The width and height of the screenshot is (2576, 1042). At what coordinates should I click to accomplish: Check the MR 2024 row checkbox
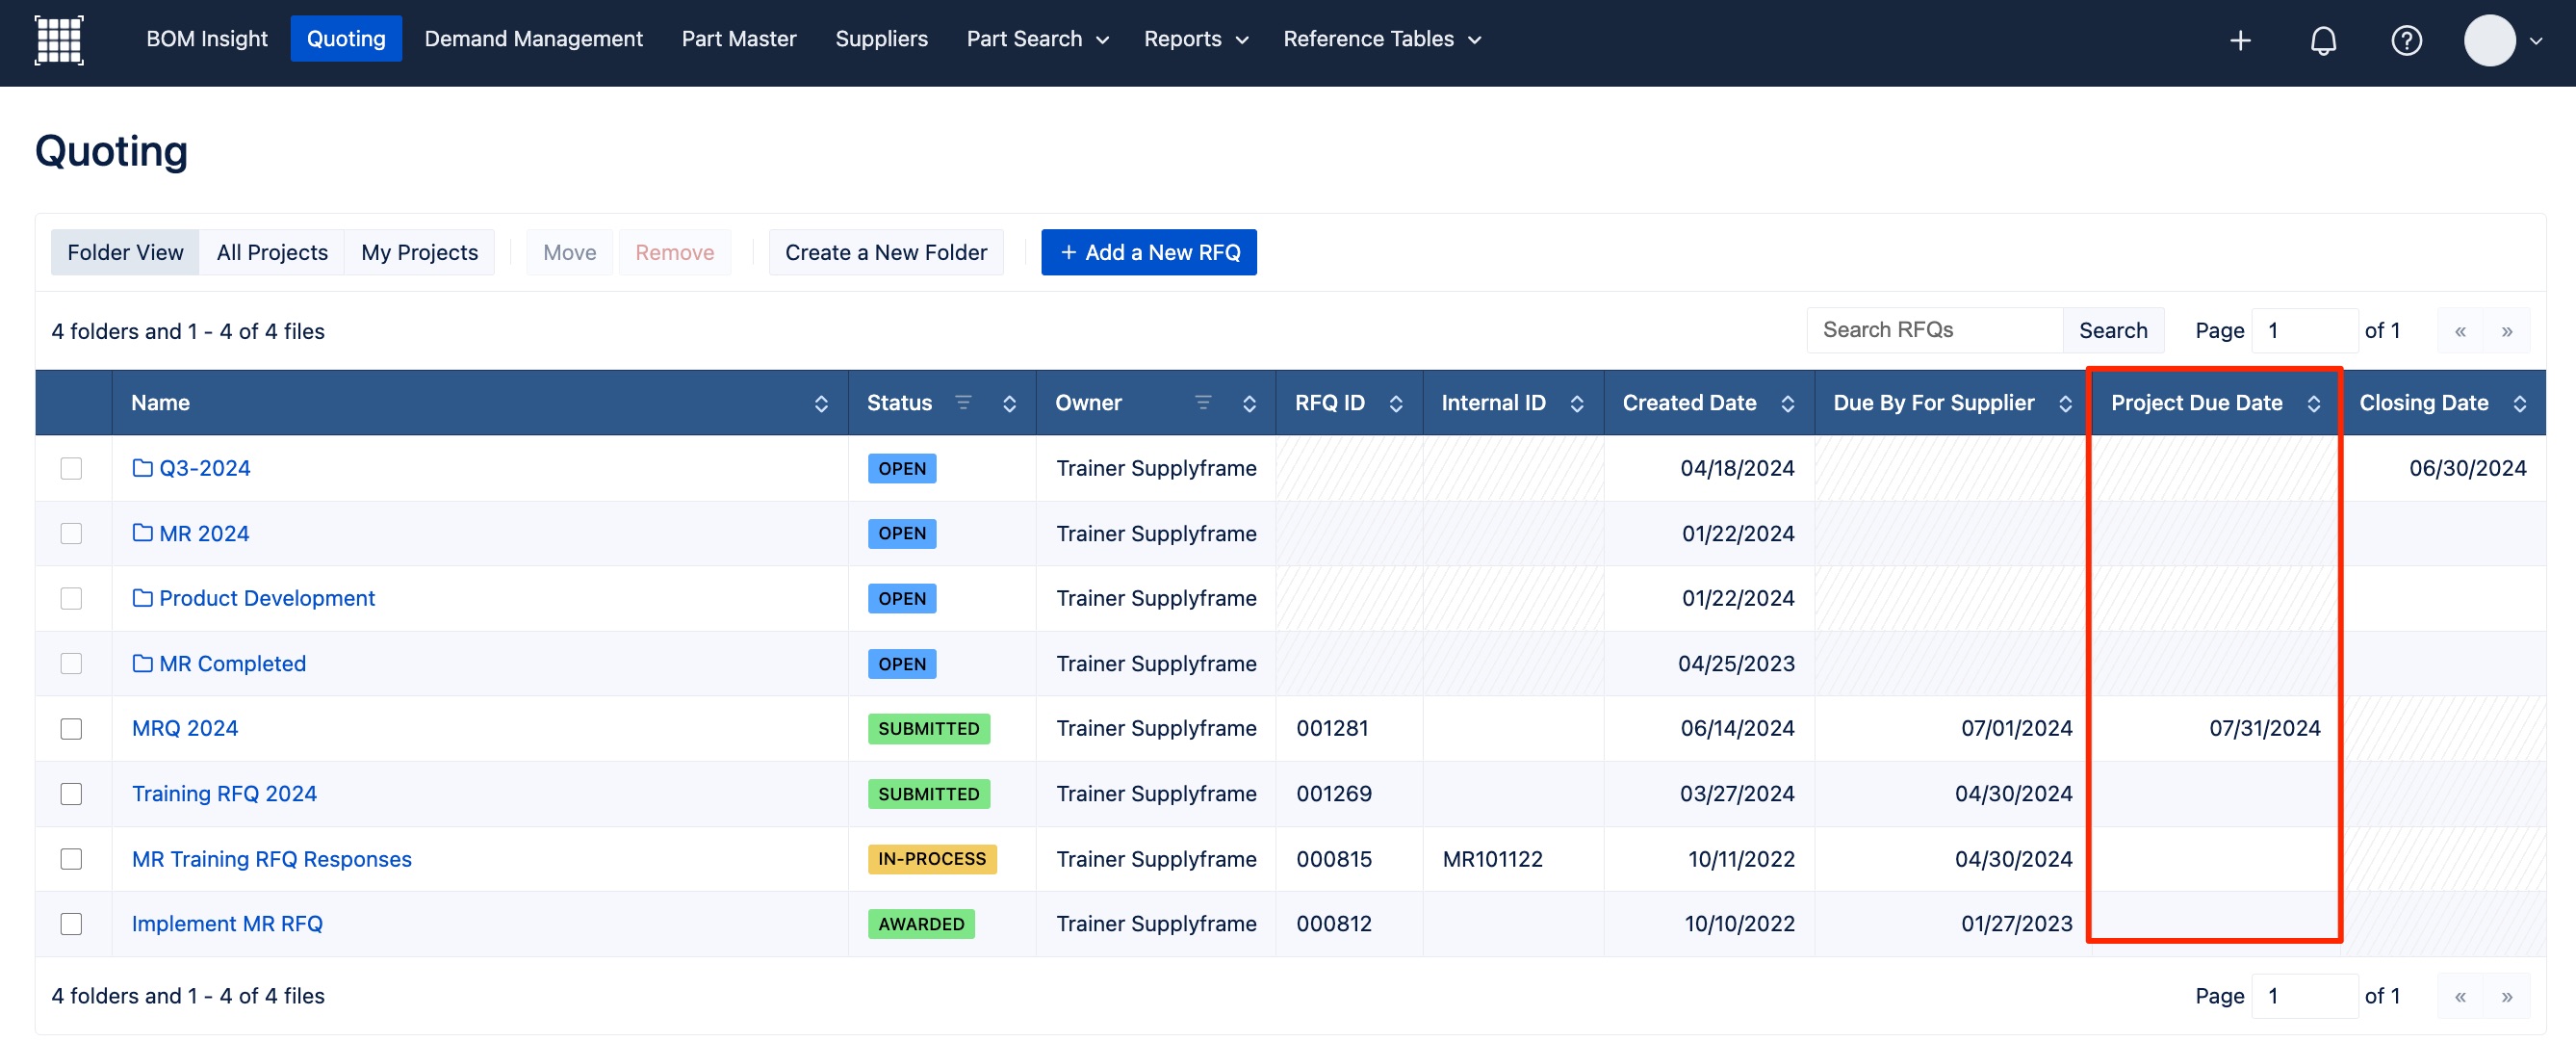(71, 533)
